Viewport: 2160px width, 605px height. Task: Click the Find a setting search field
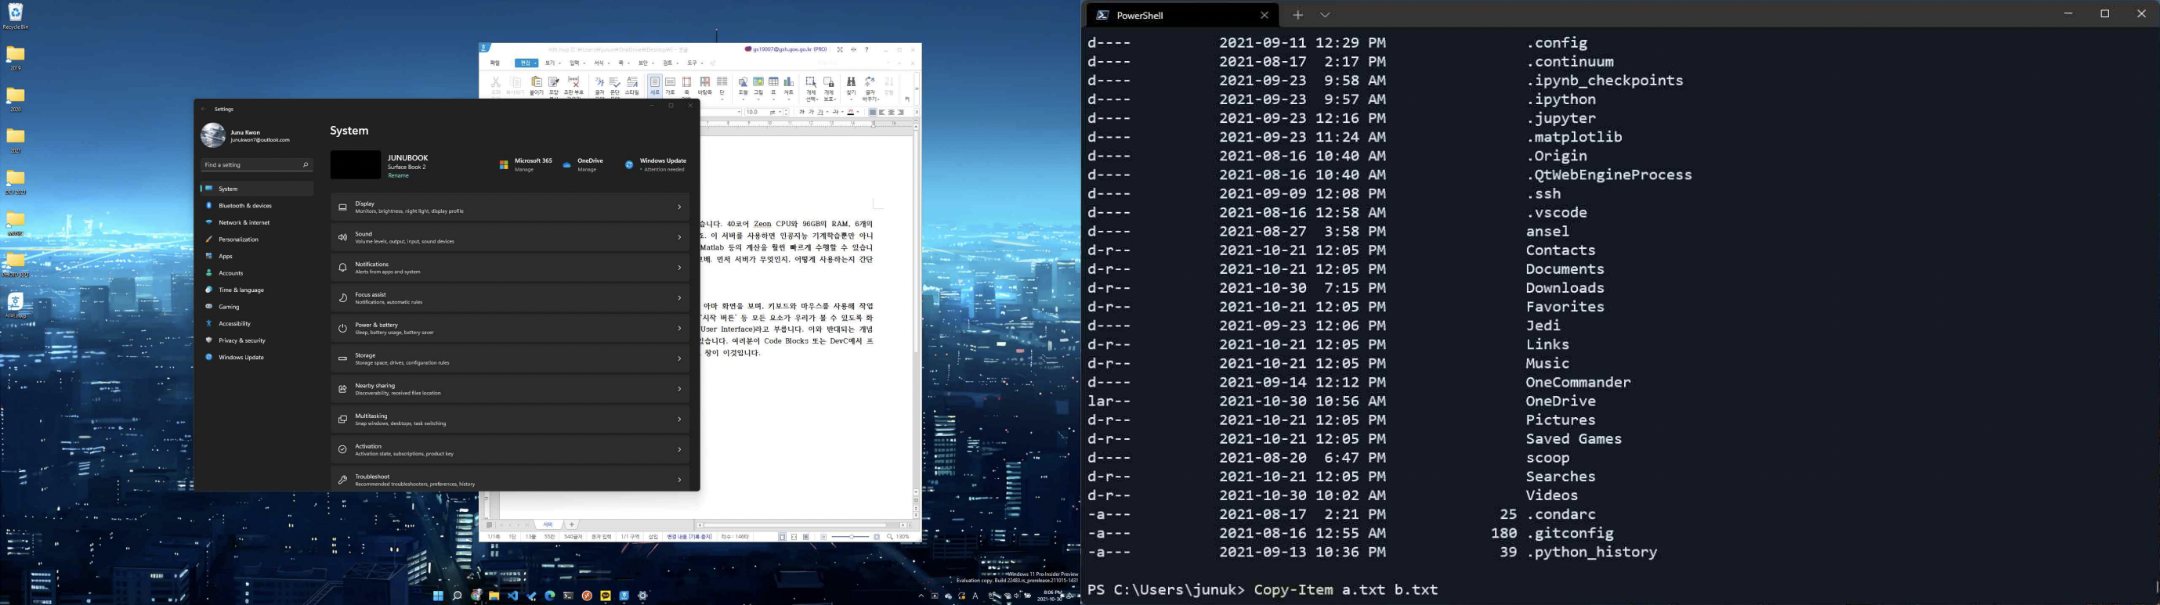[257, 165]
